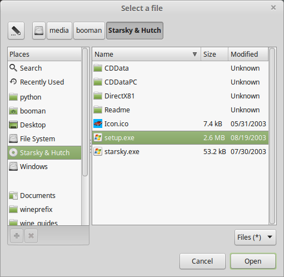Image resolution: width=284 pixels, height=277 pixels.
Task: Select Icon.ico file name
Action: (x=116, y=124)
